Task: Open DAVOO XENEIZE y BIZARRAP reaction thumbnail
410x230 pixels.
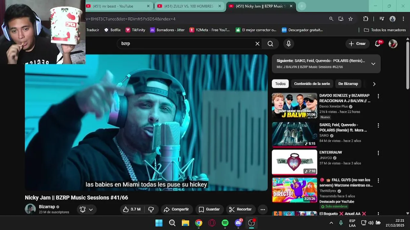Action: (x=294, y=105)
